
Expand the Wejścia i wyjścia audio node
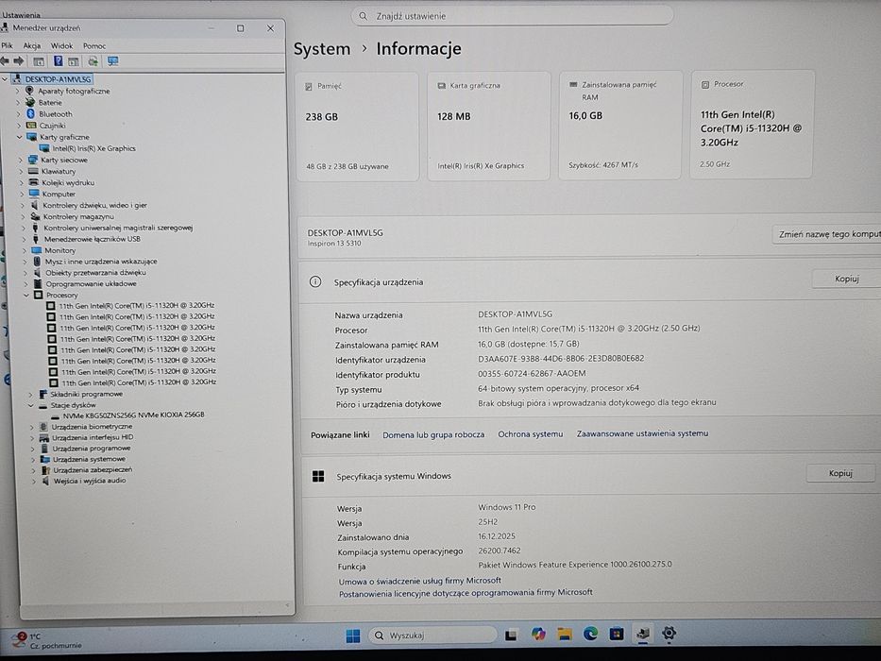click(x=34, y=482)
